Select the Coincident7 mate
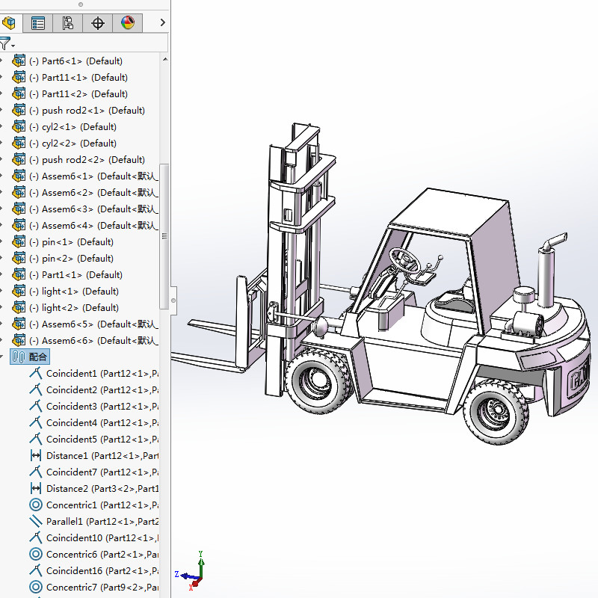Screen dimensions: 598x598 (94, 472)
